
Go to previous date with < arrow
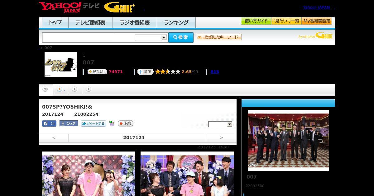pos(54,138)
